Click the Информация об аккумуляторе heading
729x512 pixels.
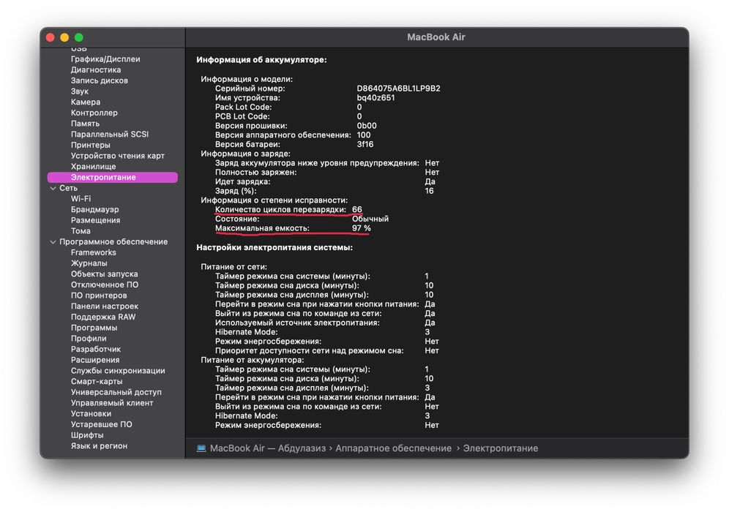pyautogui.click(x=261, y=60)
